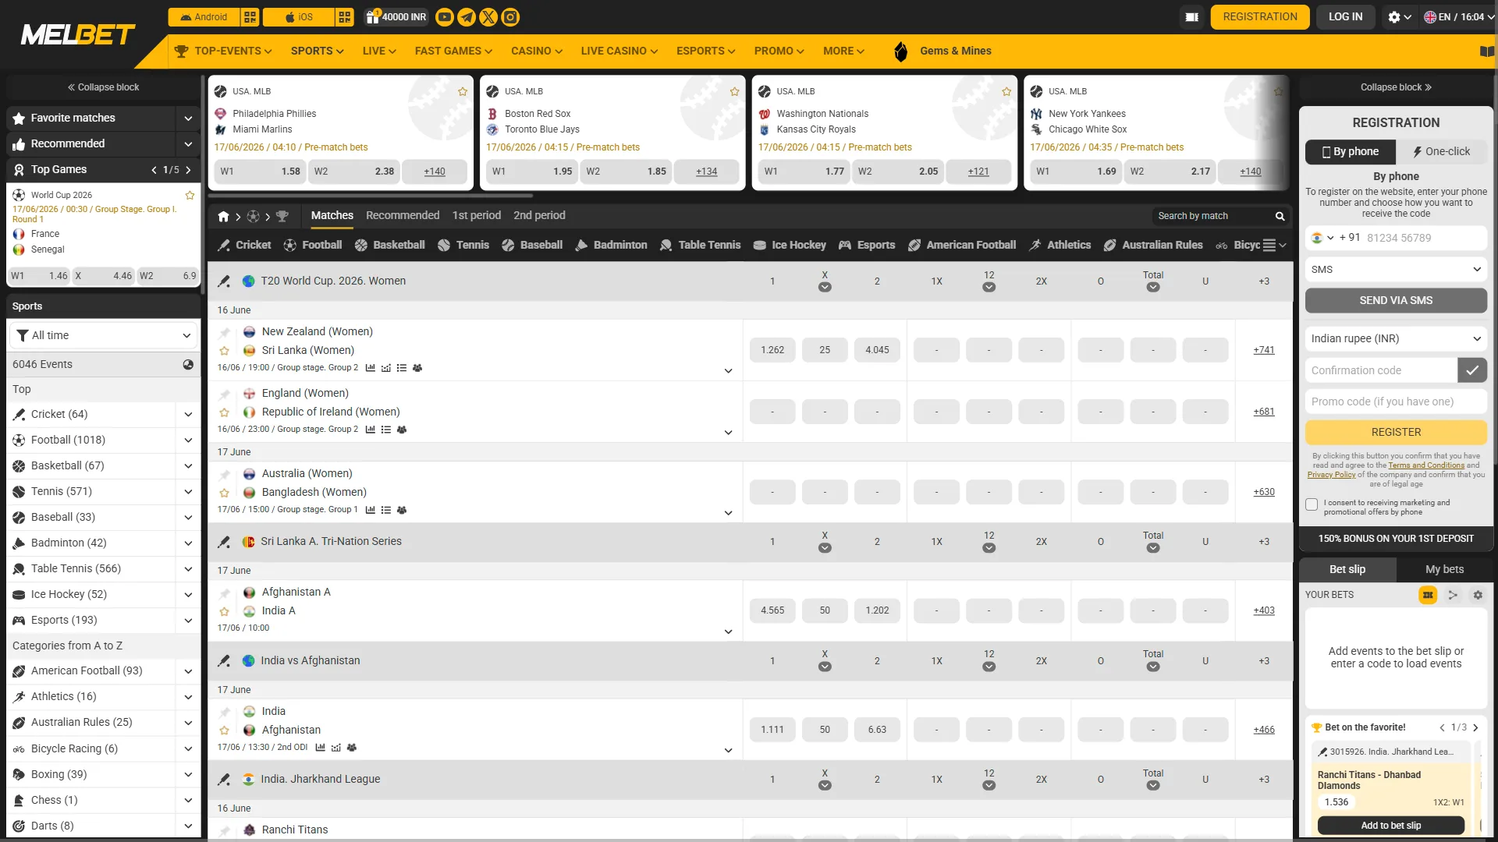Open the sports list menu icon

pyautogui.click(x=1269, y=246)
